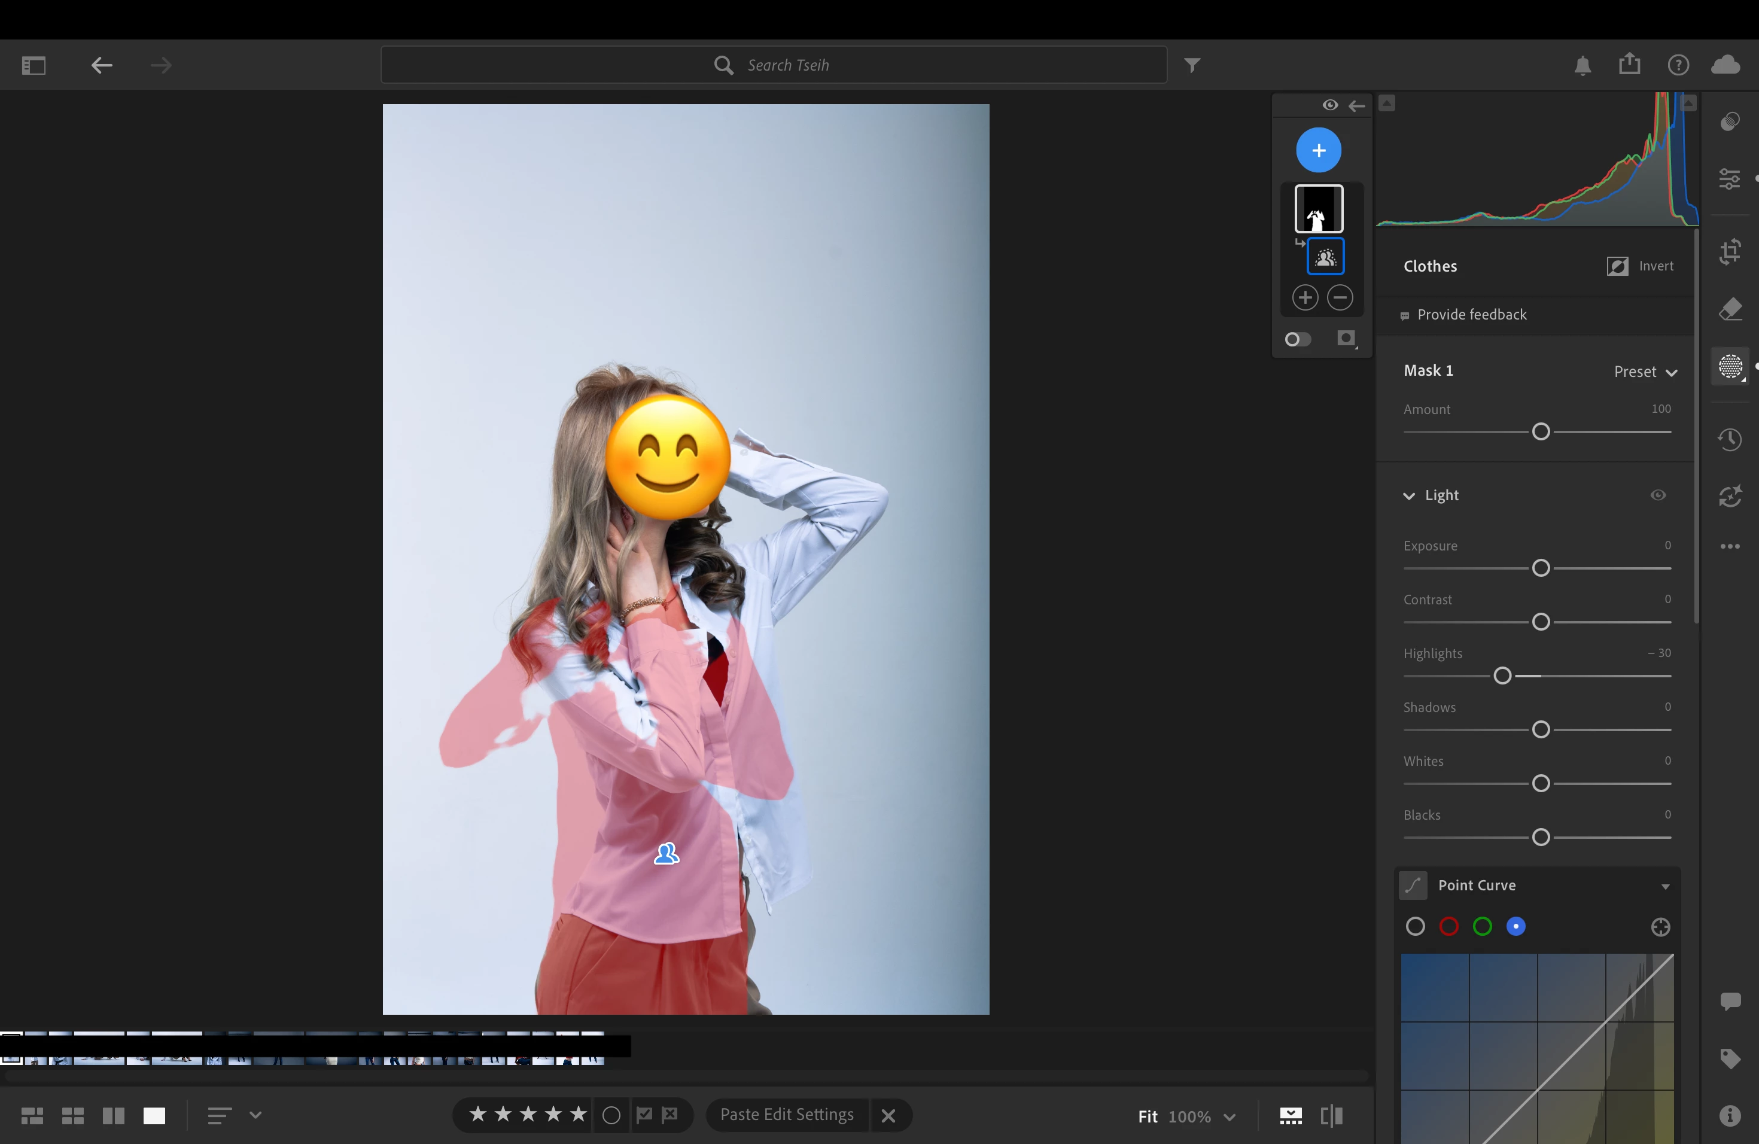Open the Healing eraser tool
The height and width of the screenshot is (1144, 1759).
(x=1730, y=309)
